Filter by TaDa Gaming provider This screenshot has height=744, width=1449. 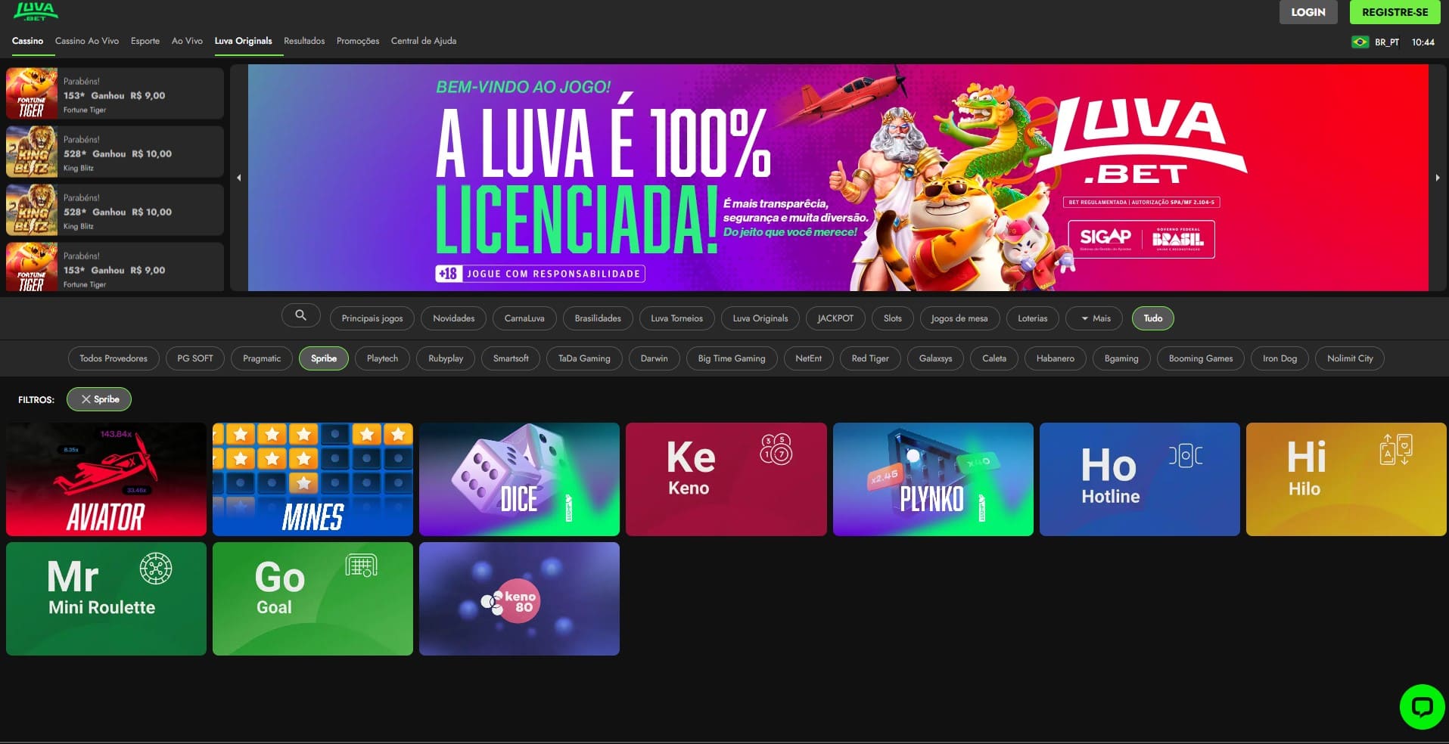[x=584, y=358]
